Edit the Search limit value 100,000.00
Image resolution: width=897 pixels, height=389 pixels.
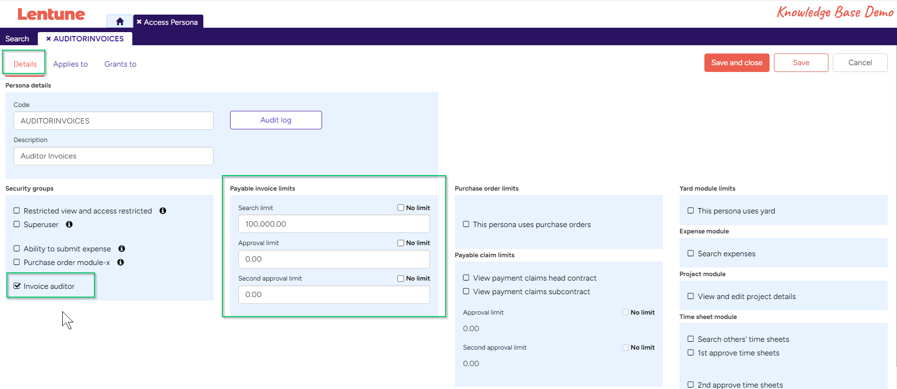[334, 224]
